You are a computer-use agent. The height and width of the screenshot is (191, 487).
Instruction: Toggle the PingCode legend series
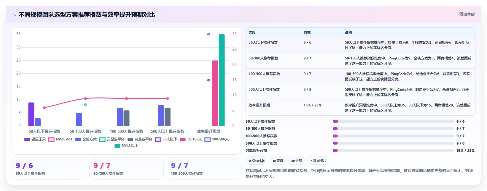[60, 139]
